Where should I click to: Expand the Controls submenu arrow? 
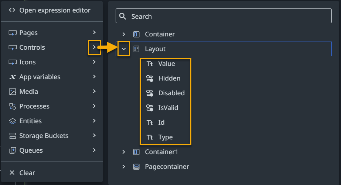[x=94, y=47]
